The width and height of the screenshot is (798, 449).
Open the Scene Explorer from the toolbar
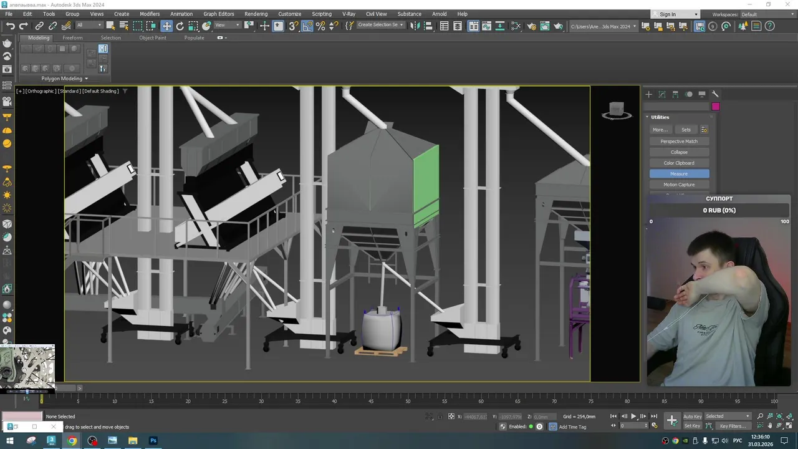(x=445, y=26)
